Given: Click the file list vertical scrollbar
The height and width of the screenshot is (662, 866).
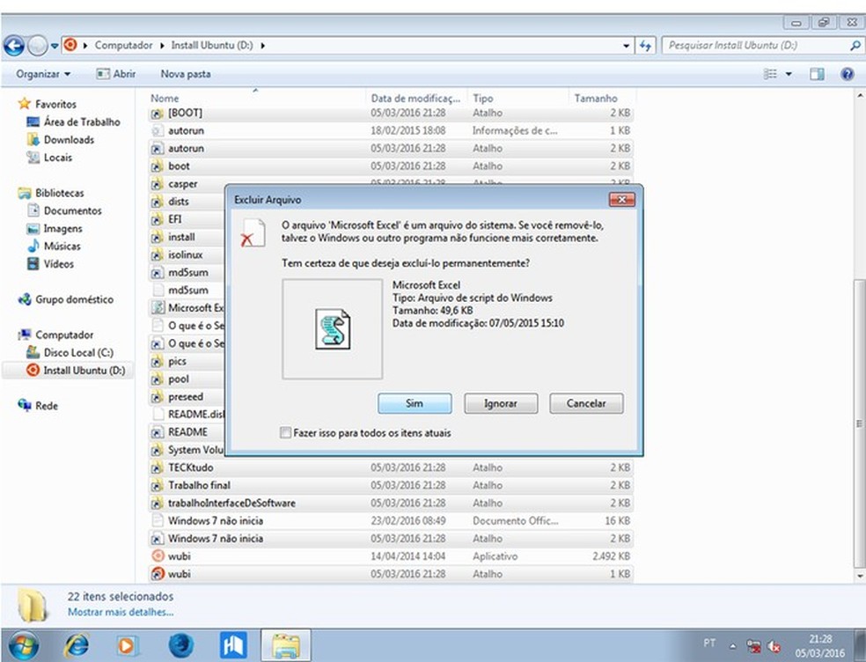Looking at the screenshot, I should coord(859,424).
